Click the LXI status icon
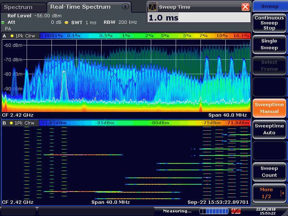 tap(236, 211)
